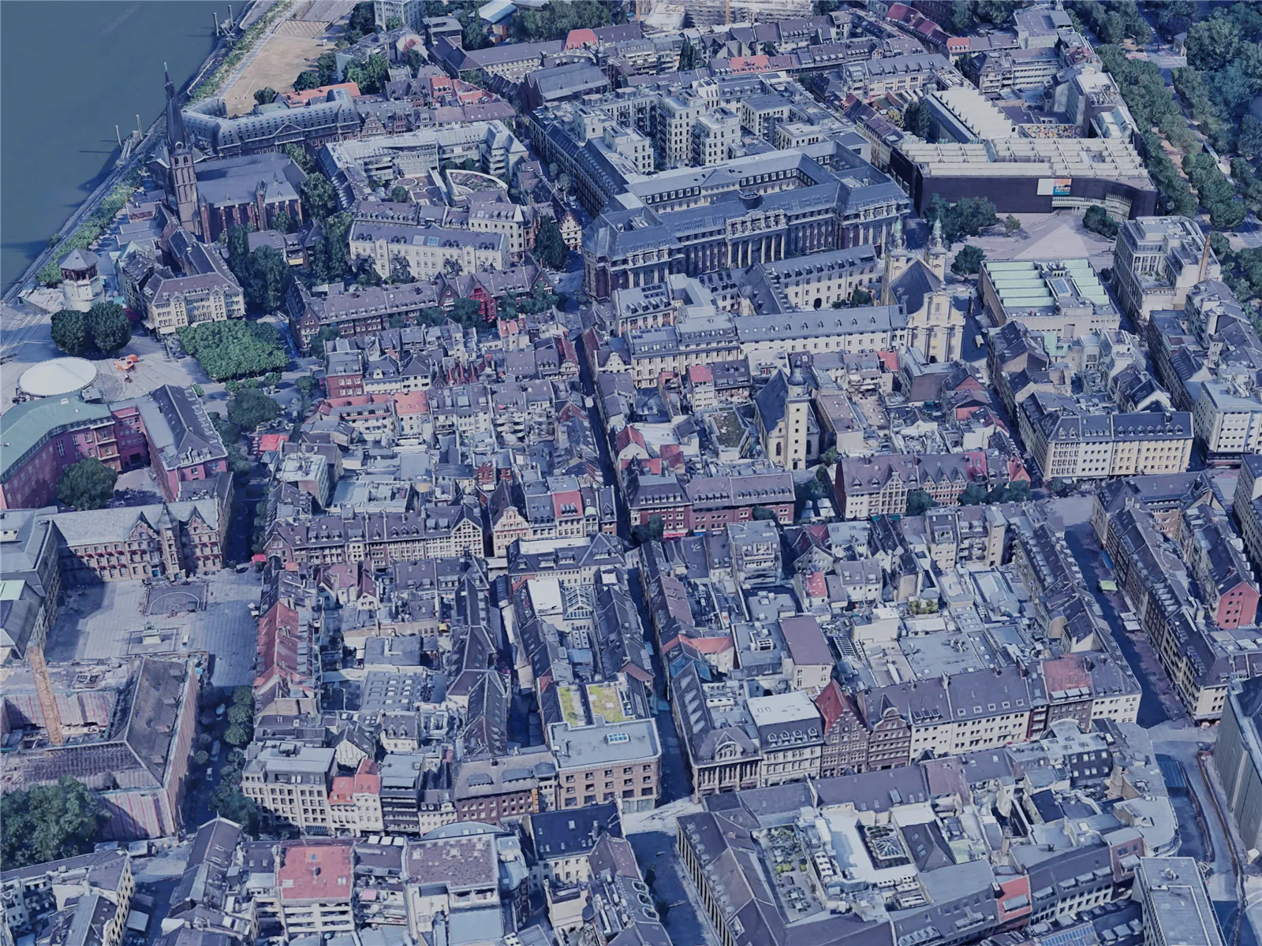Click the white circular tent roof on the square

(57, 376)
